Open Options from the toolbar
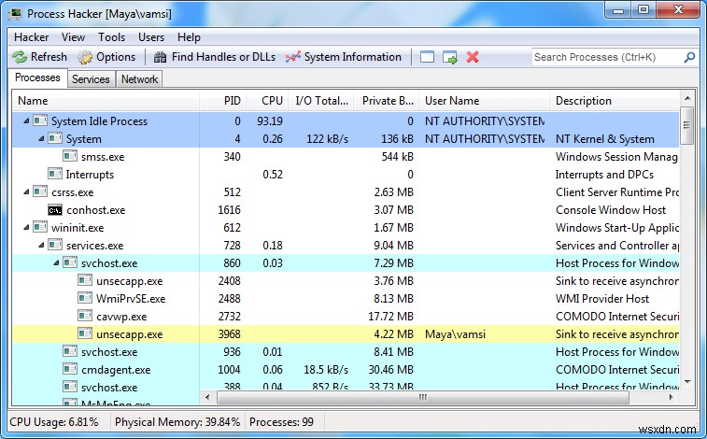707x439 pixels. (x=107, y=57)
